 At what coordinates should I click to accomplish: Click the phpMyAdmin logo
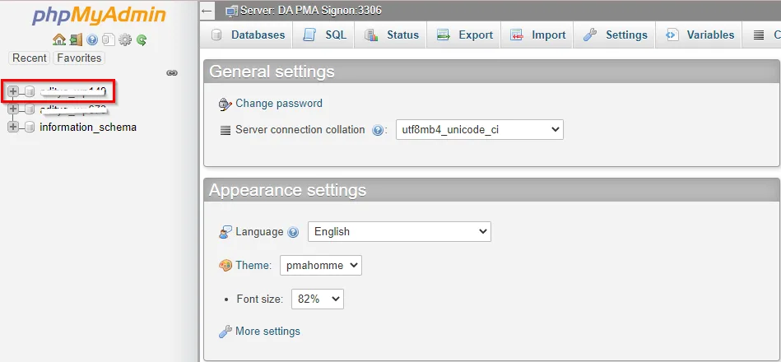click(x=99, y=16)
